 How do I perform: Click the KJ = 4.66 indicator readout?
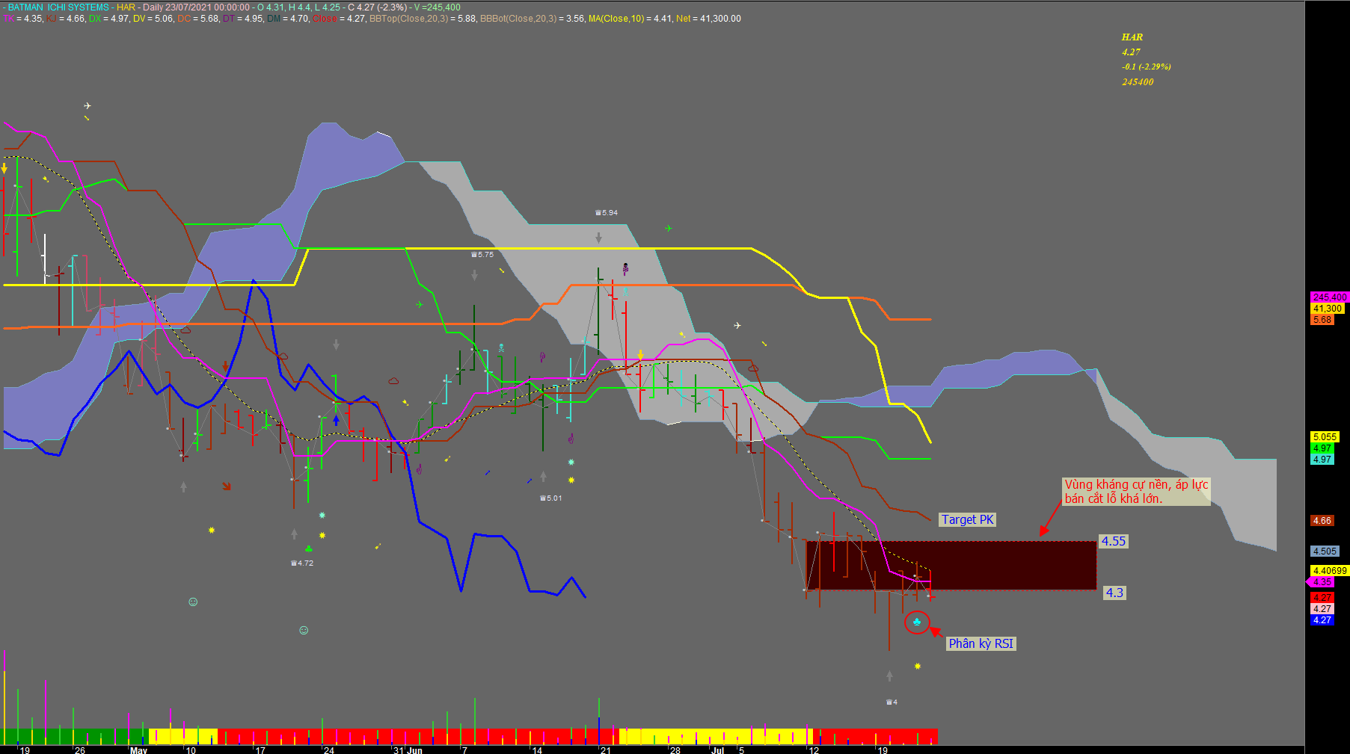[x=66, y=19]
